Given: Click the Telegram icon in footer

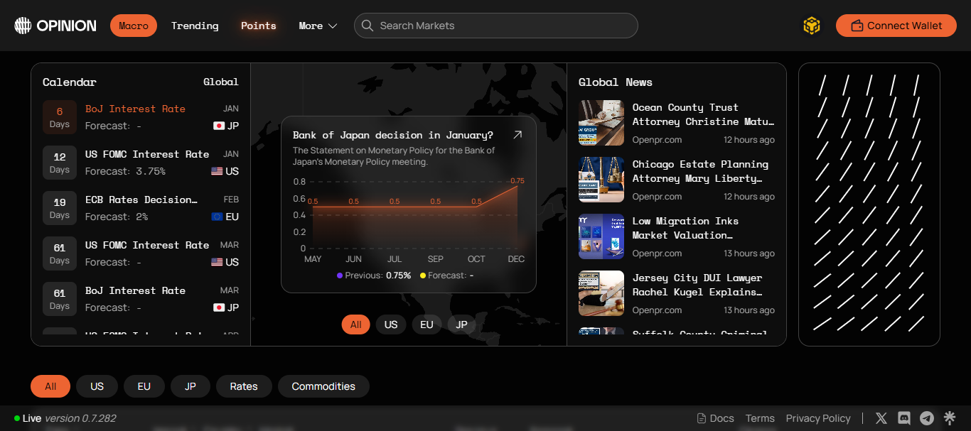Looking at the screenshot, I should click(927, 418).
